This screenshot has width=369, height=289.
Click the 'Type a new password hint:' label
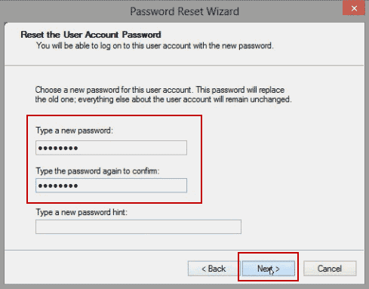pos(81,212)
